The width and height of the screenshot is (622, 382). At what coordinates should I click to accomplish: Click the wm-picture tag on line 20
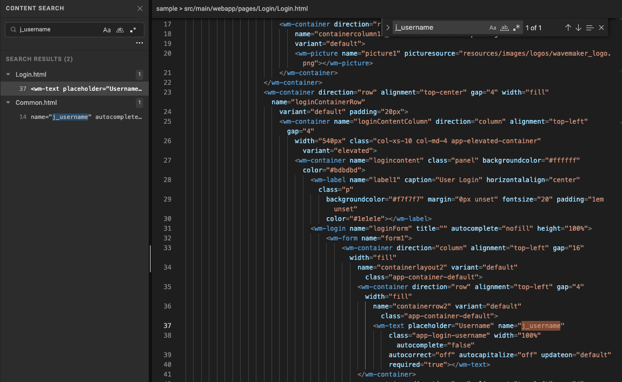318,53
